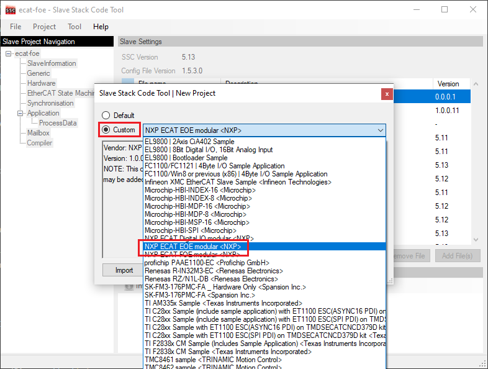Maximize the Slave Stack Code Tool window
Screen dimensions: 488x369
coord(445,10)
